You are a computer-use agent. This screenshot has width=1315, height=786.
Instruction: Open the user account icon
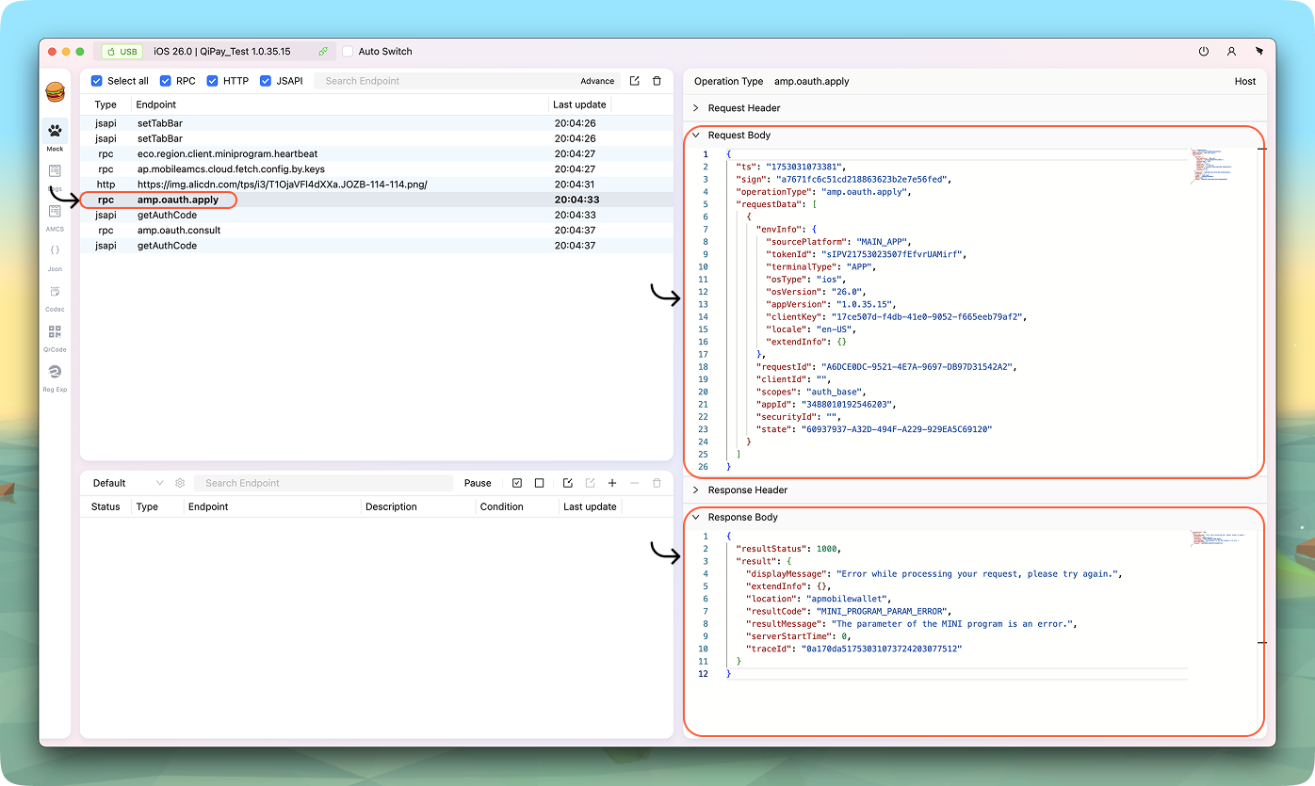1231,52
